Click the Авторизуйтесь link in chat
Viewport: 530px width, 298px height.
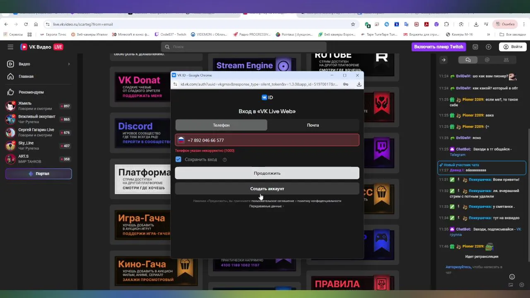click(x=458, y=267)
